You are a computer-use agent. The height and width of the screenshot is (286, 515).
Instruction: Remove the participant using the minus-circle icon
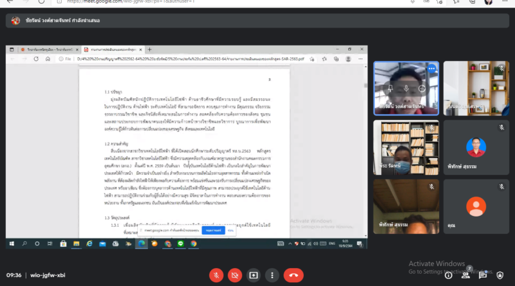422,87
